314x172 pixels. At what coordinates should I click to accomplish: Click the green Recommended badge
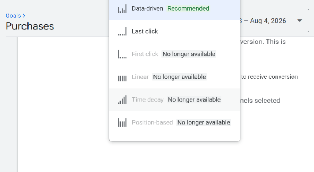pyautogui.click(x=188, y=8)
